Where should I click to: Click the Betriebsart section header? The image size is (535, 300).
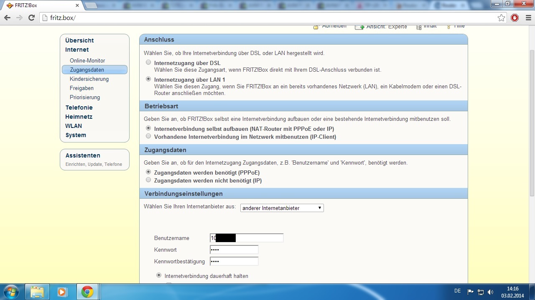pyautogui.click(x=303, y=106)
